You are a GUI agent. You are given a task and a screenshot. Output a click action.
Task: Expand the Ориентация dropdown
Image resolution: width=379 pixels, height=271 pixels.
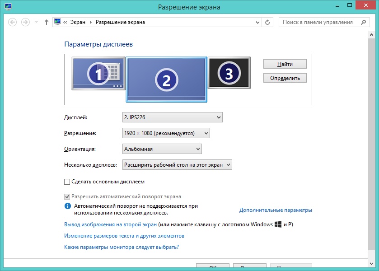(162, 149)
